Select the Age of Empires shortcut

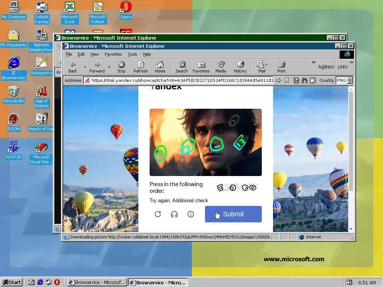42,97
